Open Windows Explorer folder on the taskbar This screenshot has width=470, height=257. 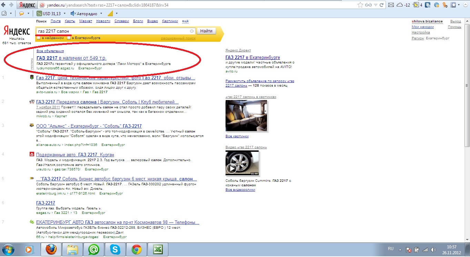point(72,249)
